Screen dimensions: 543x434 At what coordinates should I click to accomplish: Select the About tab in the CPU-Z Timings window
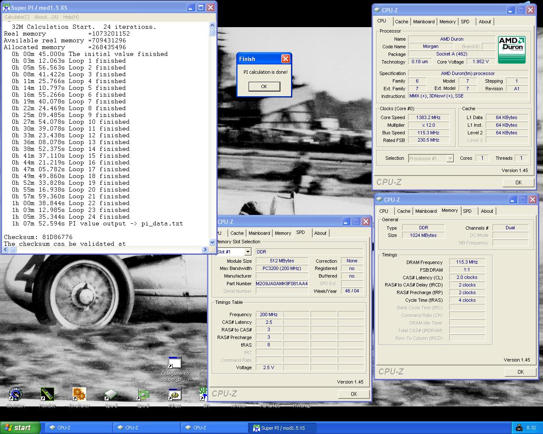pyautogui.click(x=487, y=211)
